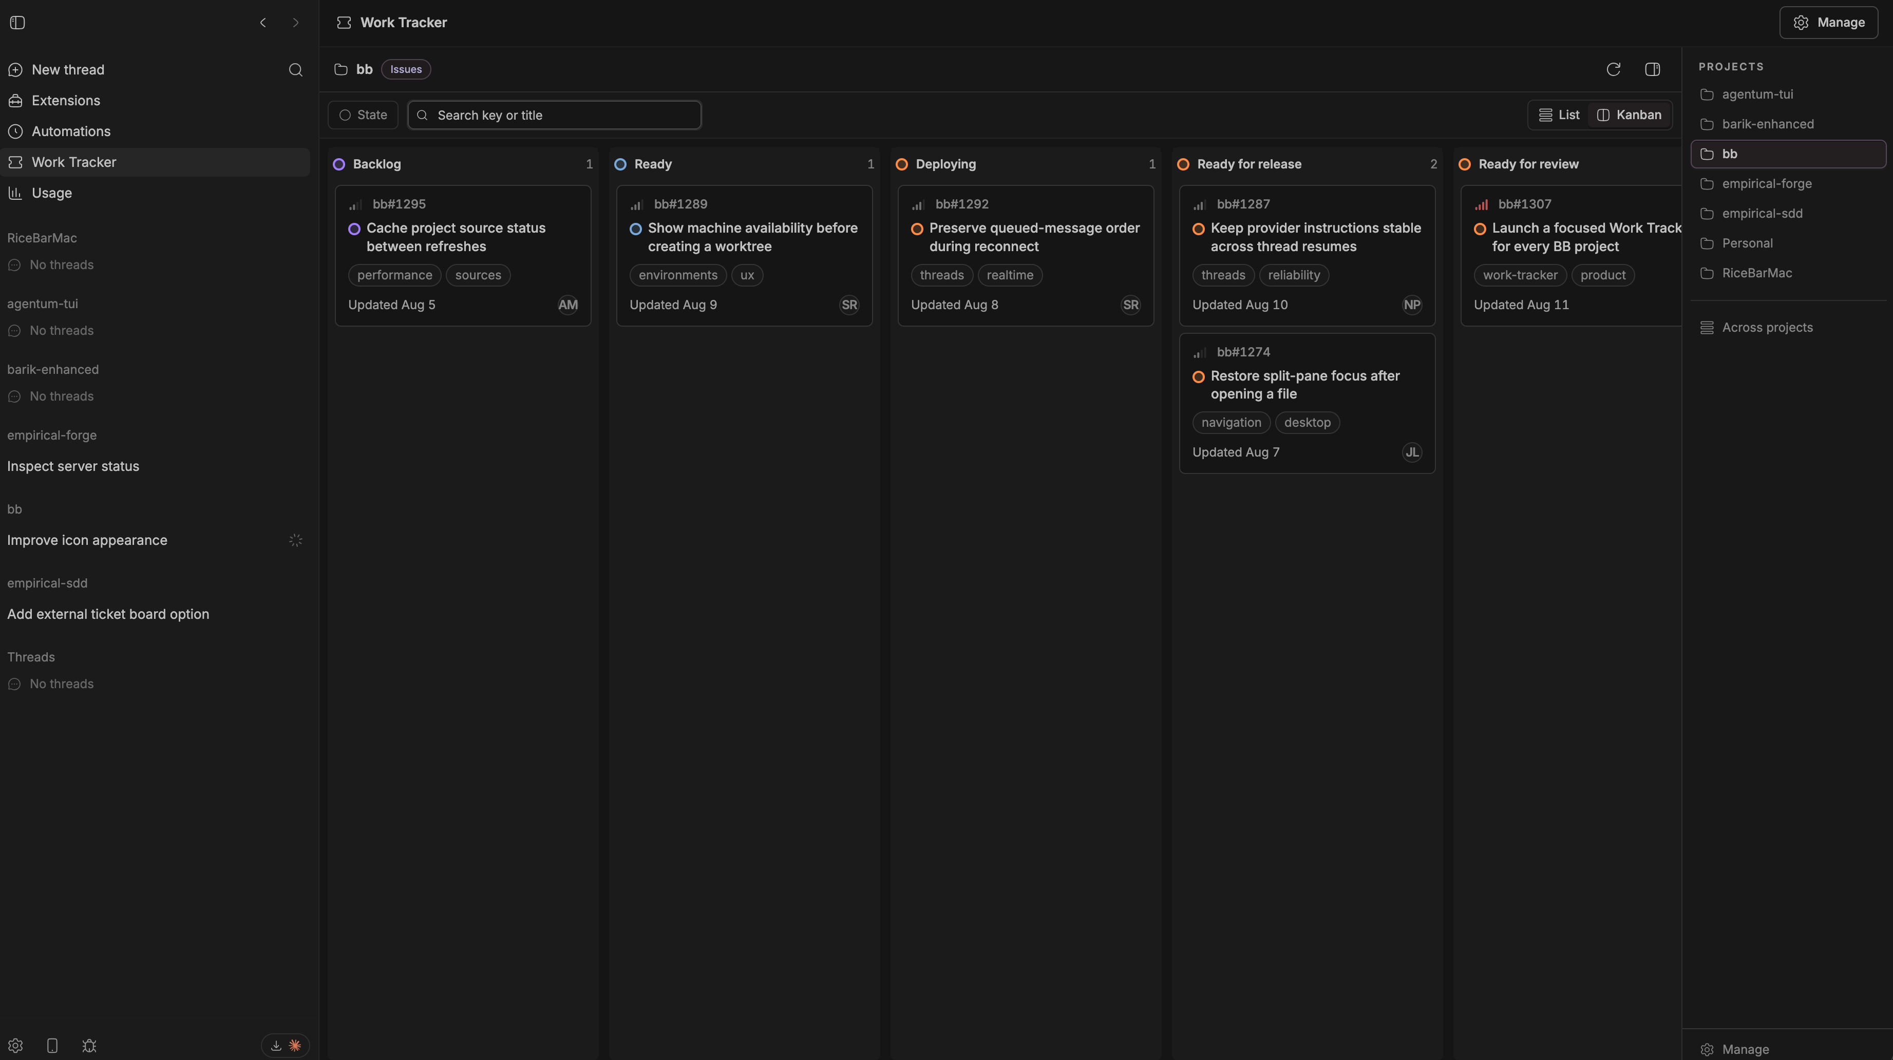Click the navigation tag on bb#1274
This screenshot has width=1893, height=1060.
[1231, 423]
